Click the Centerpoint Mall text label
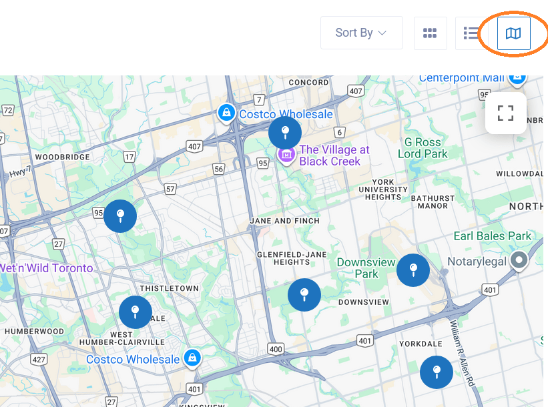The image size is (548, 407). pyautogui.click(x=463, y=77)
